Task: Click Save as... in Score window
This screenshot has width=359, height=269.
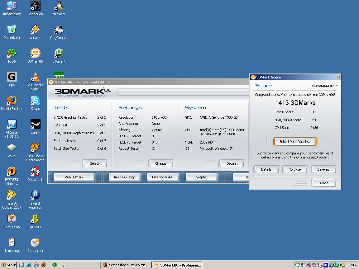Action: 324,169
